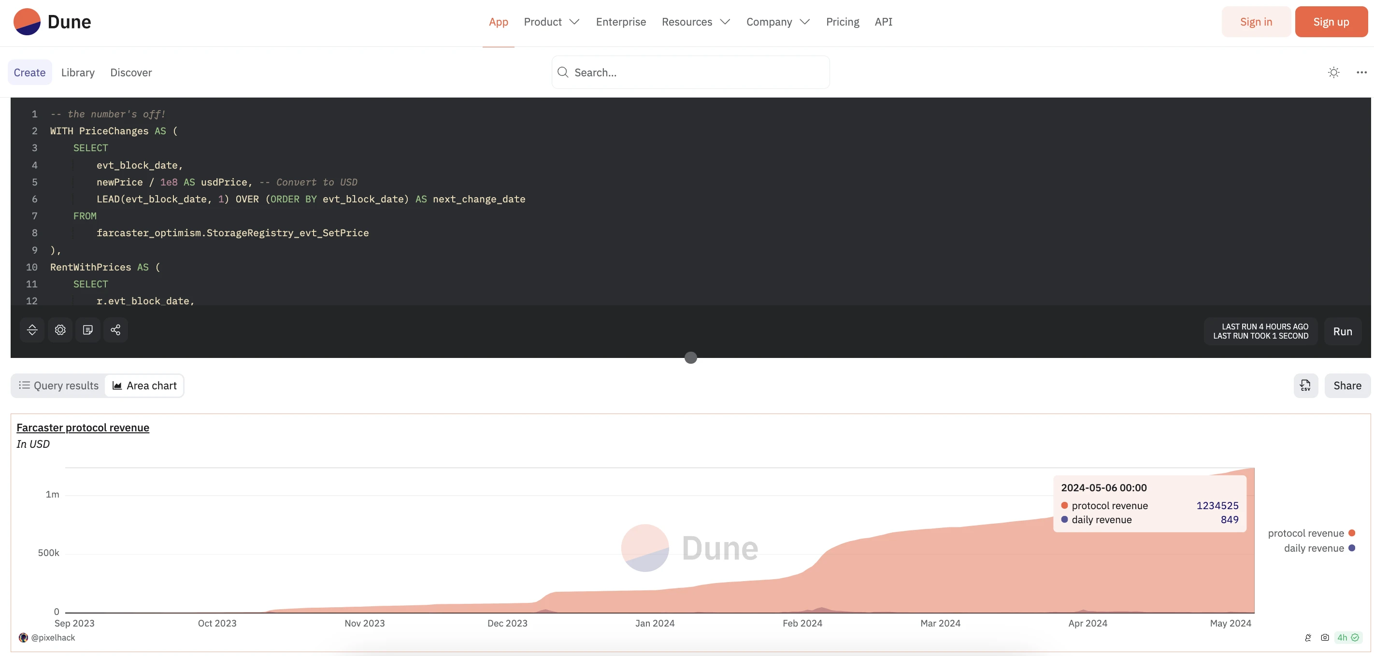The image size is (1374, 656).
Task: Open query settings gear icon
Action: [60, 330]
